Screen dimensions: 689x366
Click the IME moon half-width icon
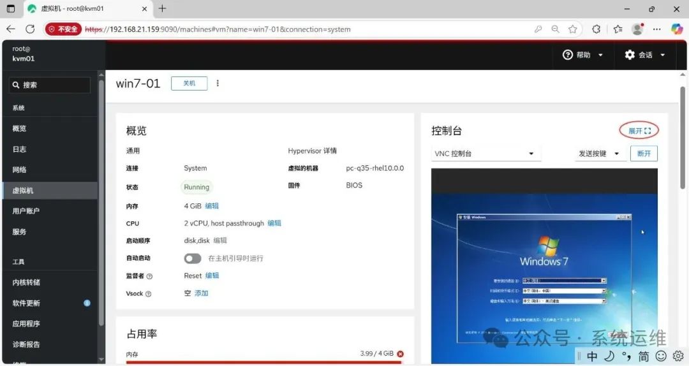pos(609,356)
